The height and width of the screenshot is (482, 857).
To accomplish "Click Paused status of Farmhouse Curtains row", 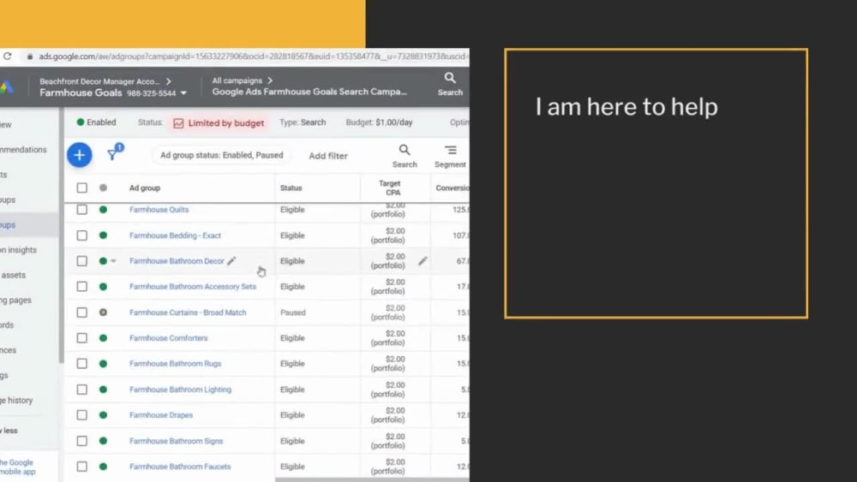I will click(293, 312).
